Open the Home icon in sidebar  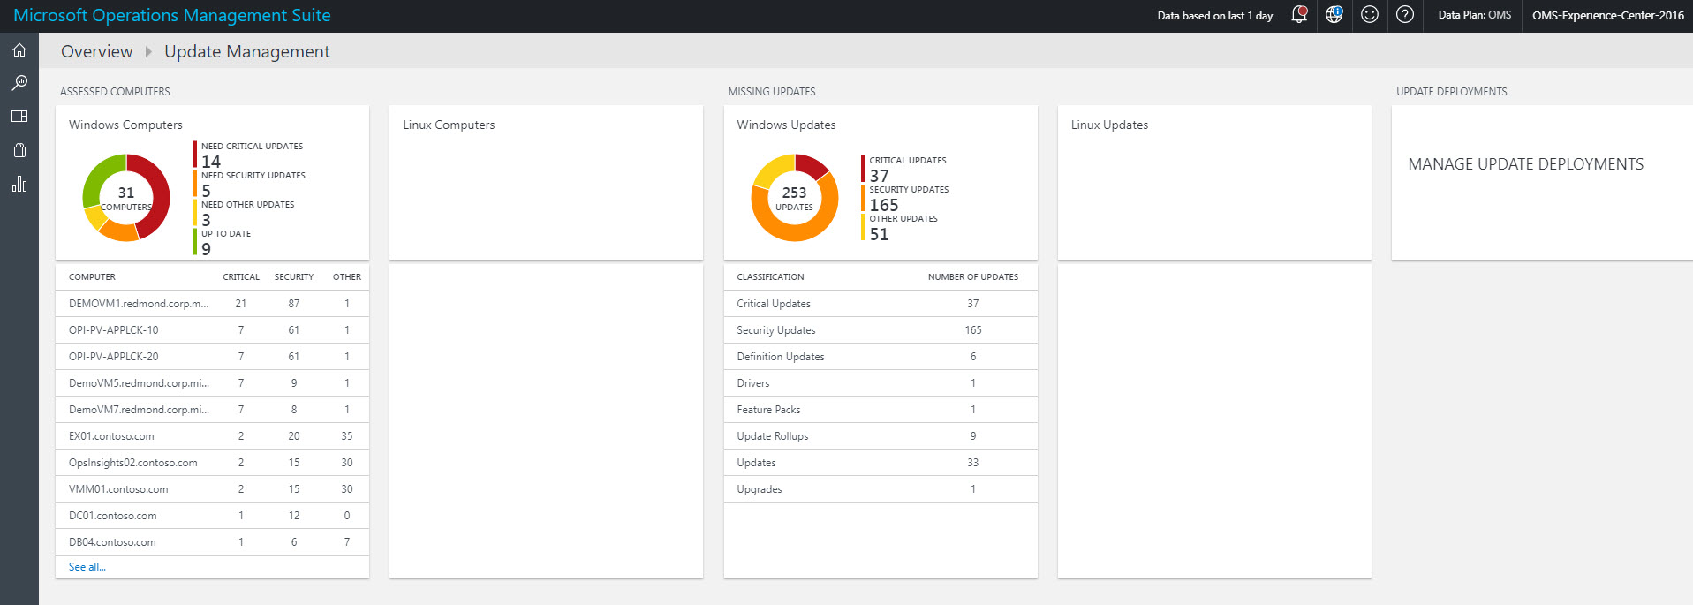pyautogui.click(x=19, y=50)
